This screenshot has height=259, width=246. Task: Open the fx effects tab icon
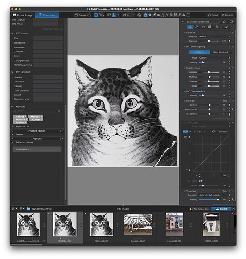[x=216, y=27]
